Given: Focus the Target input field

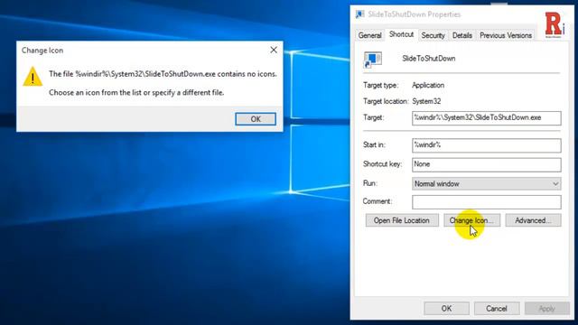Looking at the screenshot, I should 487,118.
